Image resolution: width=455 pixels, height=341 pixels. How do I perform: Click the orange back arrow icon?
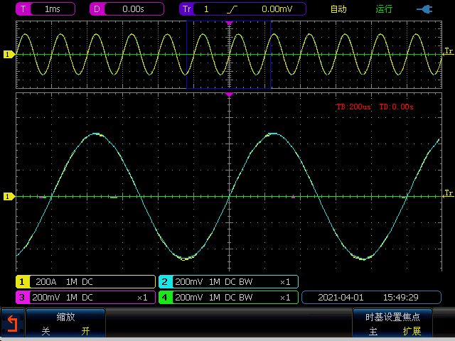11,325
